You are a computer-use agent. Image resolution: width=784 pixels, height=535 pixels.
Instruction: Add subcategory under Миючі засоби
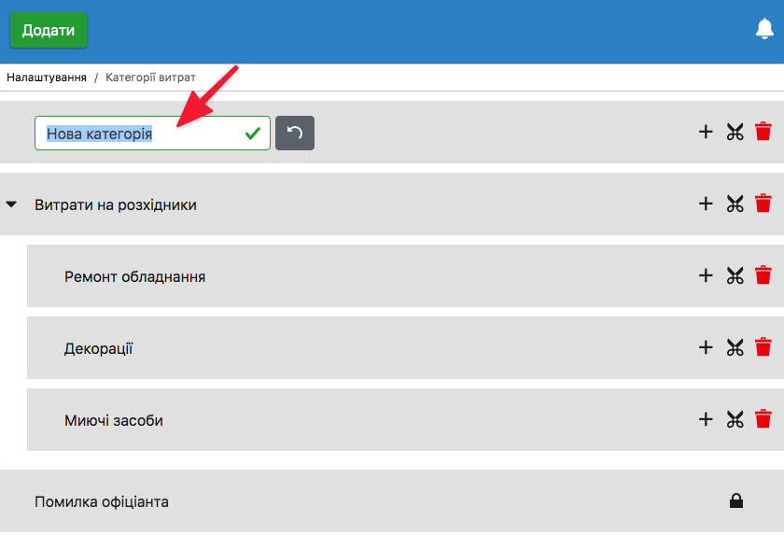click(706, 419)
